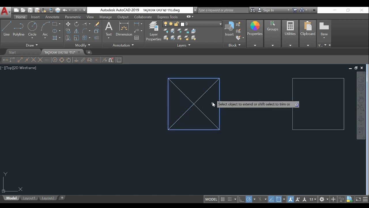Image resolution: width=369 pixels, height=208 pixels.
Task: Toggle object snap tracking
Action: click(x=271, y=199)
